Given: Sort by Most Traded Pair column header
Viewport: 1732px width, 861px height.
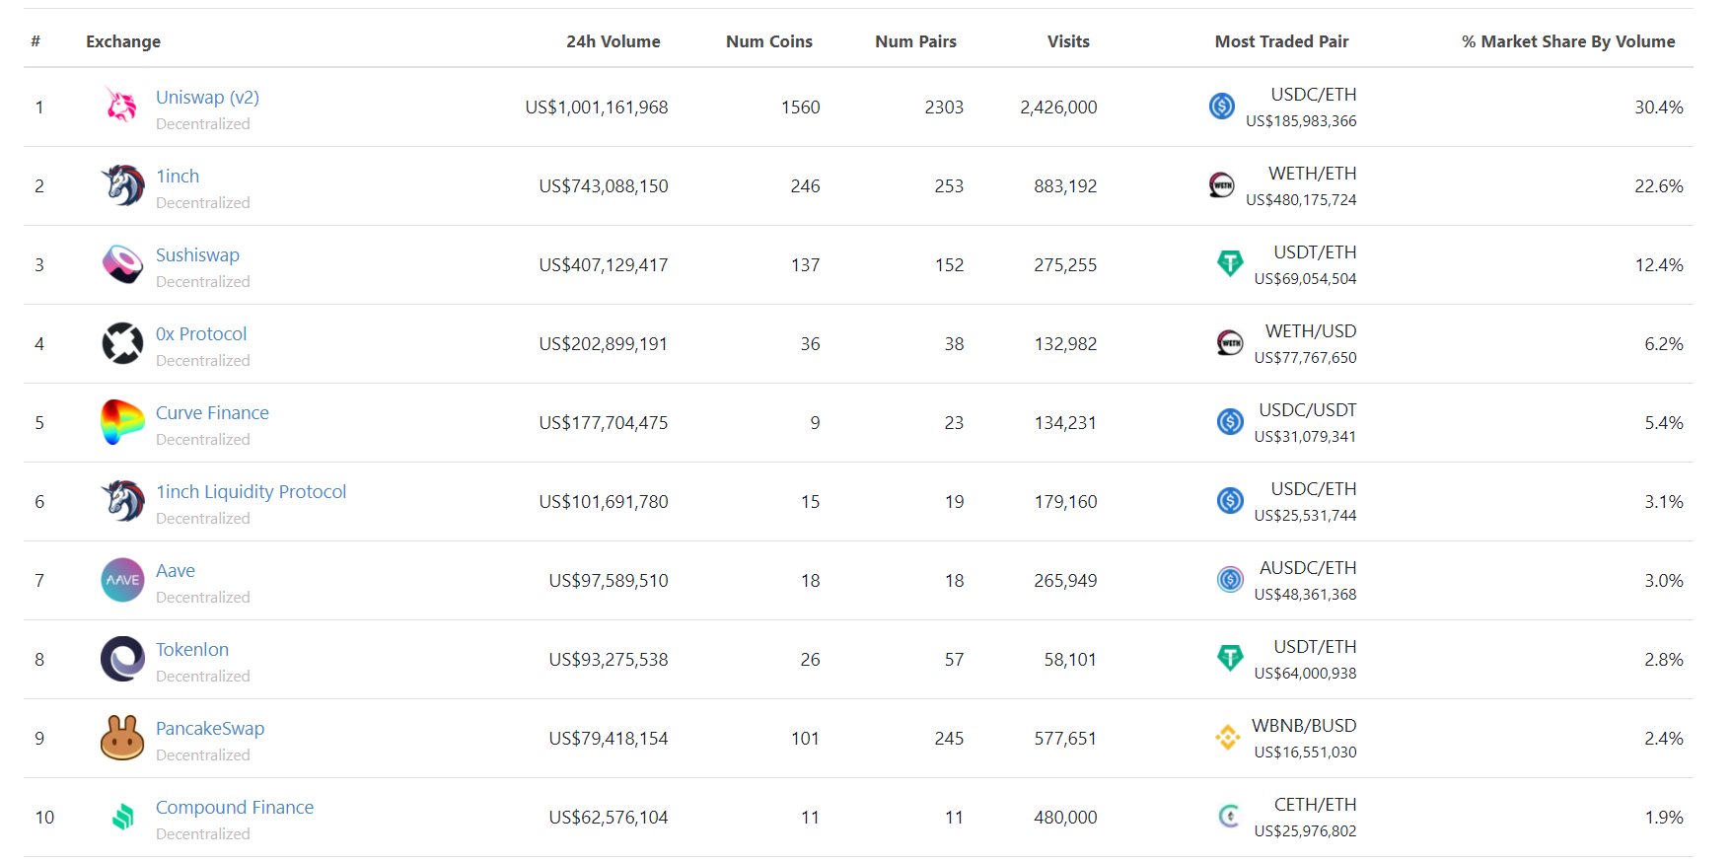Looking at the screenshot, I should (x=1281, y=41).
